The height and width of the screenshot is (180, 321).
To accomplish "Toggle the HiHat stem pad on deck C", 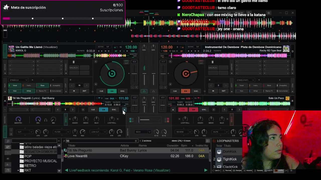I will click(28, 91).
